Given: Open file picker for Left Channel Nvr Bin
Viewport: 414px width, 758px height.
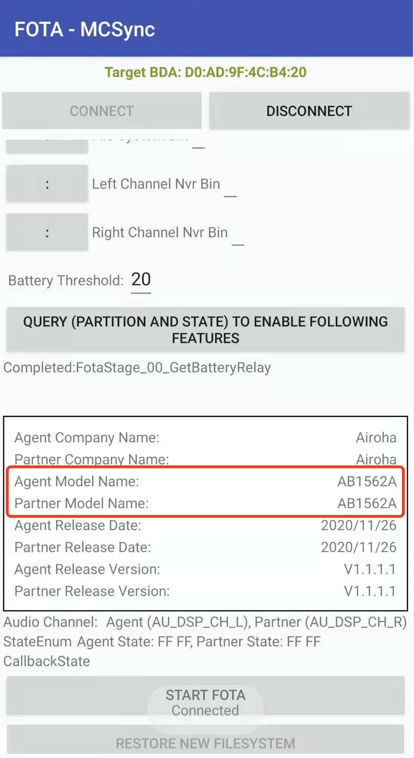Looking at the screenshot, I should (x=47, y=184).
